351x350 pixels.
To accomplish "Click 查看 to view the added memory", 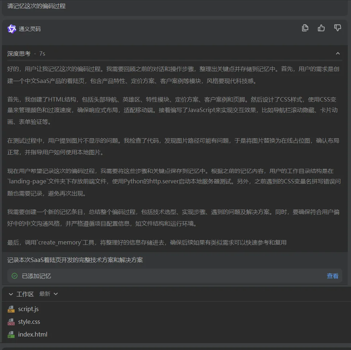I will click(332, 276).
